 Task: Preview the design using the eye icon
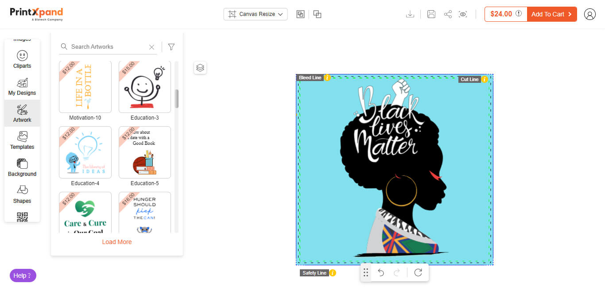(463, 14)
